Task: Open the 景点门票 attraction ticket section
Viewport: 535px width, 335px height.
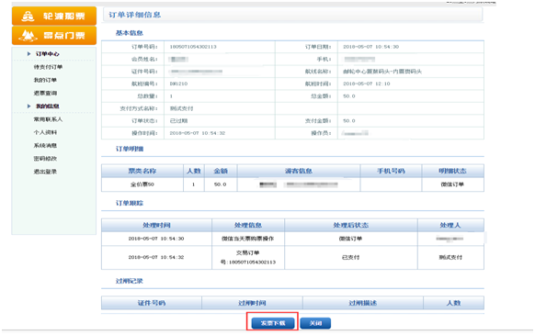Action: (x=54, y=36)
